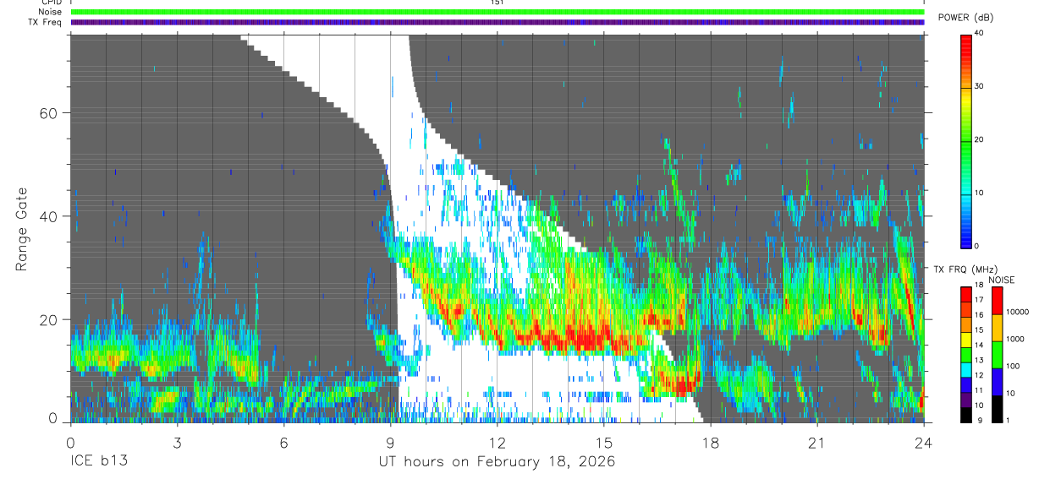Click the 15 tick label on UT hours axis
This screenshot has height=479, width=1039.
pyautogui.click(x=604, y=443)
